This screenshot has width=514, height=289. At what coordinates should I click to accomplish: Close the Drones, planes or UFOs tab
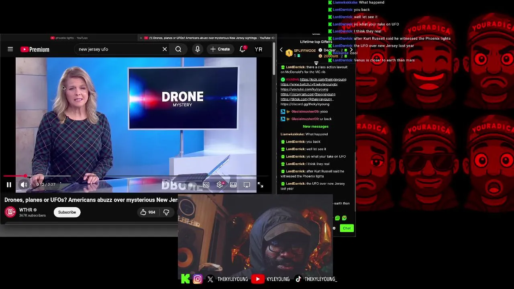tap(141, 38)
